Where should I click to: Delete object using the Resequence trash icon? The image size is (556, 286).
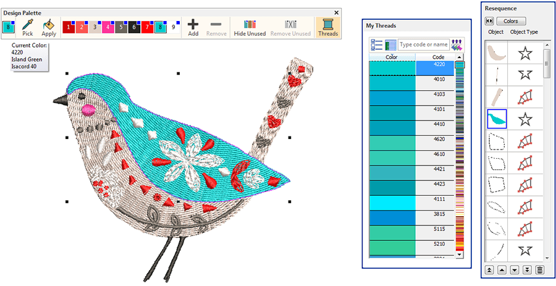tap(539, 270)
